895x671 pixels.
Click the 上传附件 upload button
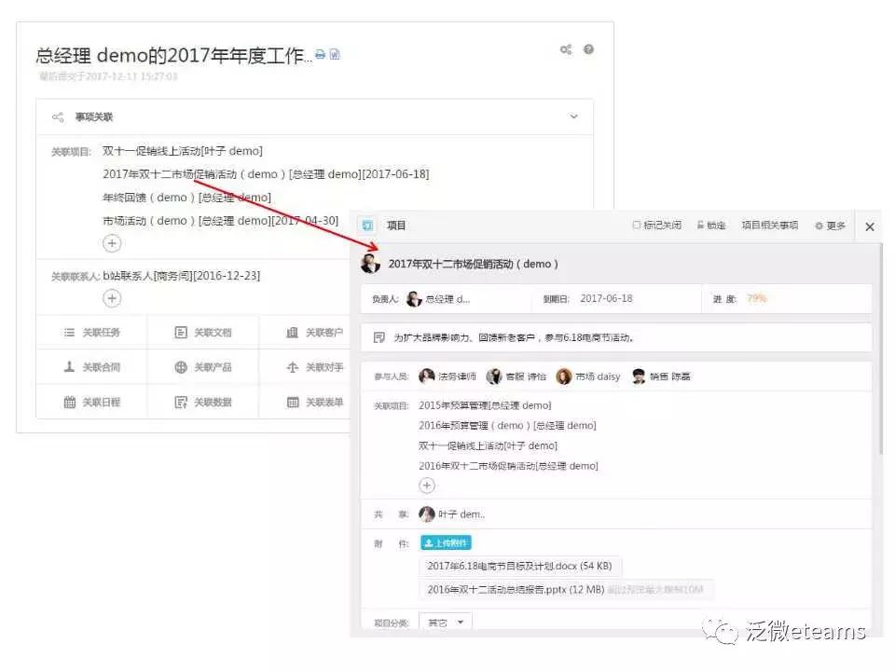(x=445, y=541)
